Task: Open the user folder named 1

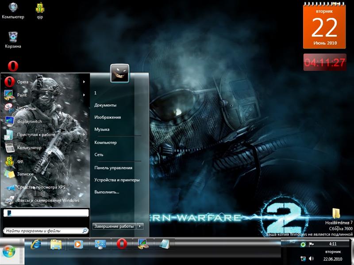Action: [95, 93]
